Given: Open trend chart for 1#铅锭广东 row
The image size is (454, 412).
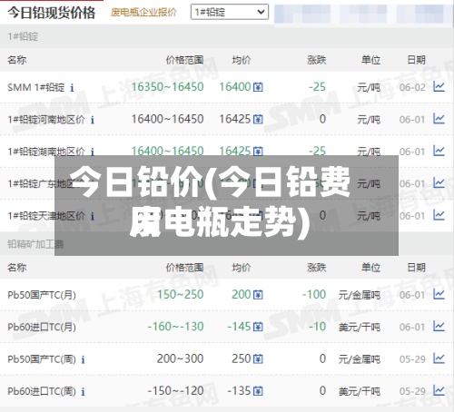Looking at the screenshot, I should tap(439, 183).
